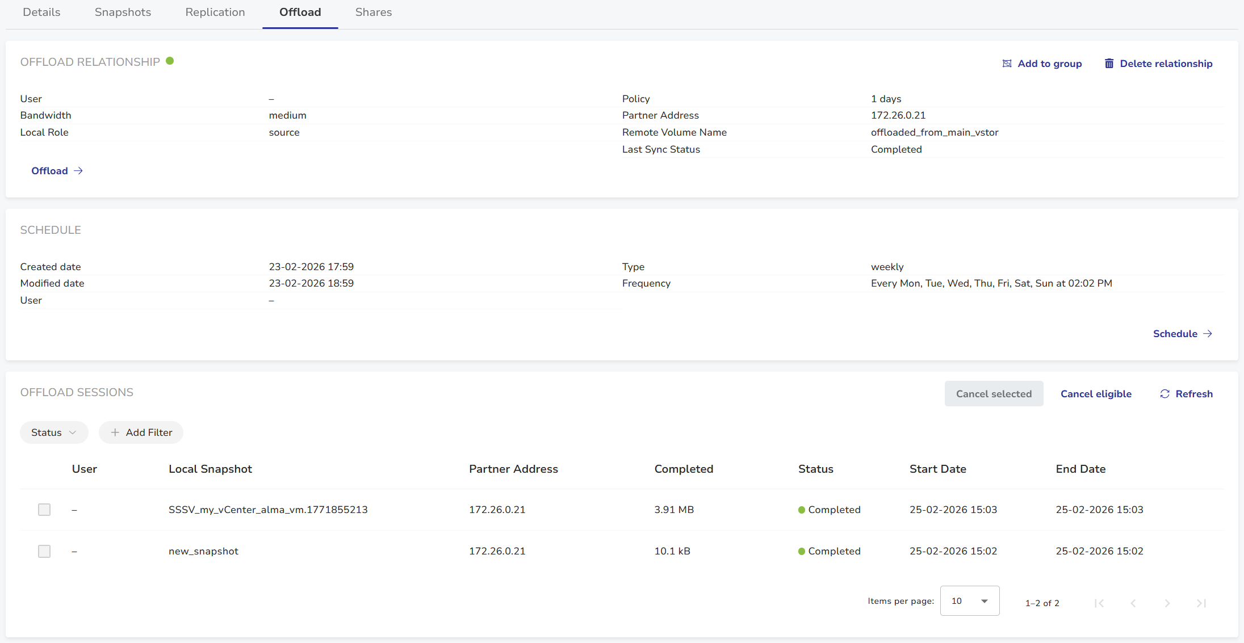Go to last page paginator icon

1201,603
